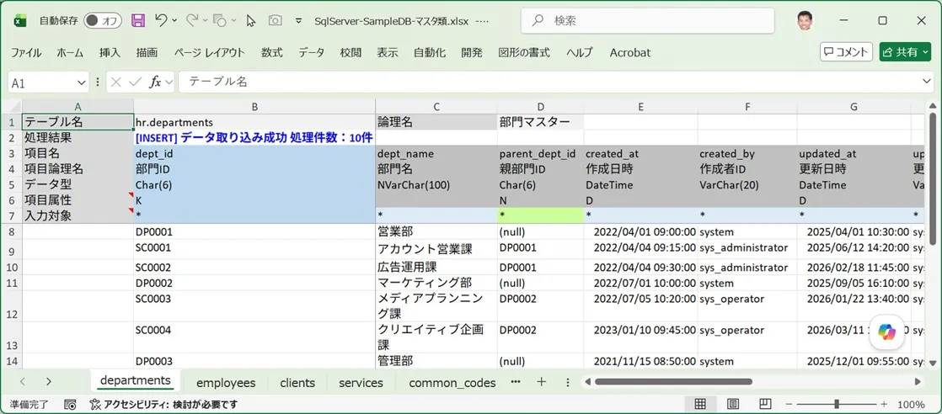Open the Redo history dropdown arrow

pyautogui.click(x=206, y=21)
